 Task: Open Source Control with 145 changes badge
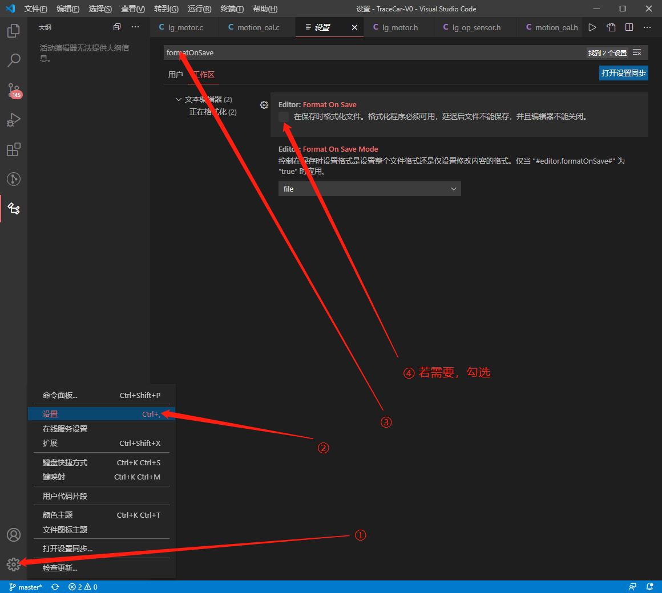[14, 90]
